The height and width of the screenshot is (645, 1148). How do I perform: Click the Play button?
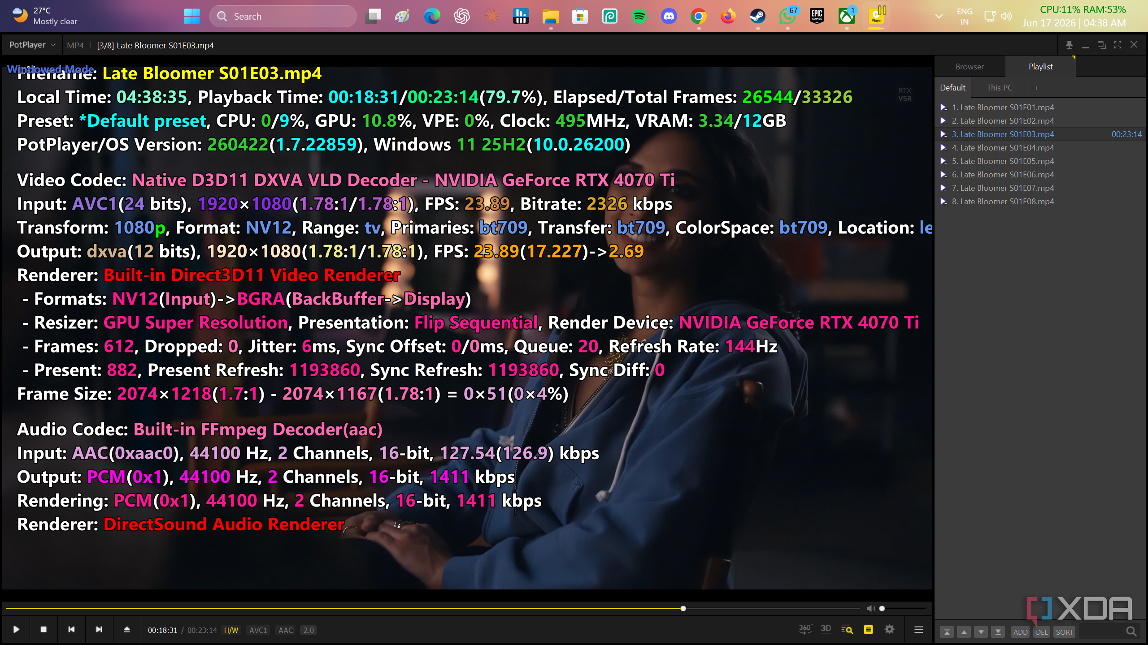[16, 629]
